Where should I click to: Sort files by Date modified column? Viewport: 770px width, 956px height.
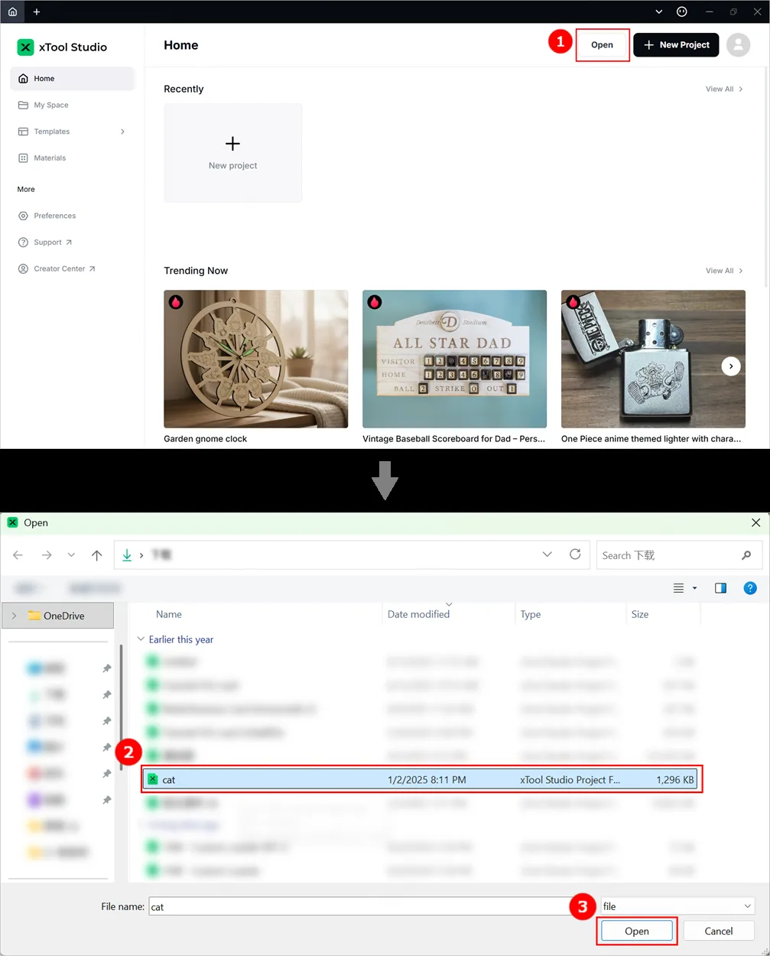click(x=418, y=614)
